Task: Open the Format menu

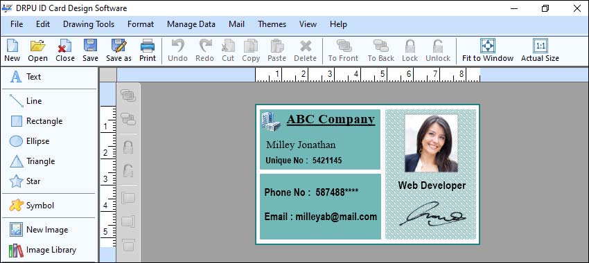Action: pos(141,24)
